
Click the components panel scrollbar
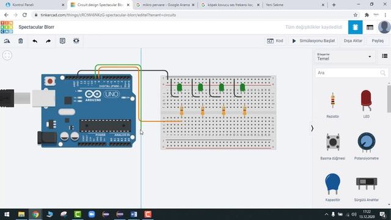click(389, 98)
